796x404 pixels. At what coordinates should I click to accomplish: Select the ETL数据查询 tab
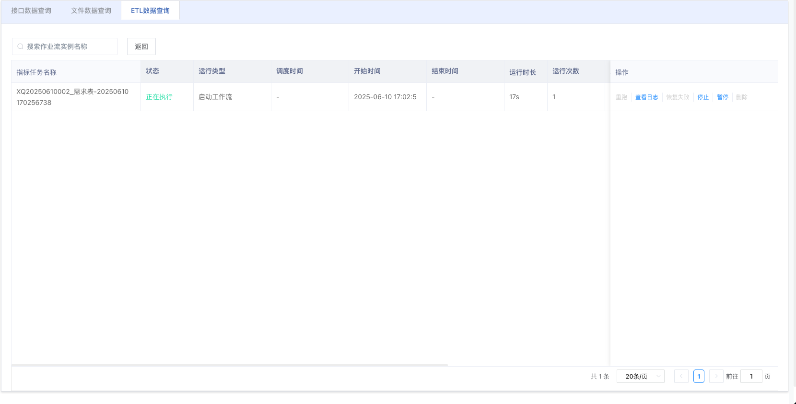[x=150, y=11]
